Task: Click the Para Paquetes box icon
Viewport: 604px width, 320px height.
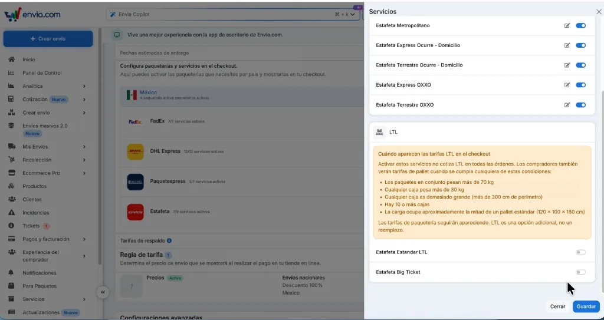Action: [12, 286]
